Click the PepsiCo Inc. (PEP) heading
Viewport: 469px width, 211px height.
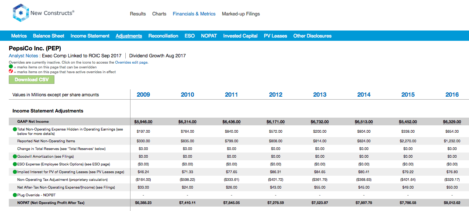coord(35,48)
